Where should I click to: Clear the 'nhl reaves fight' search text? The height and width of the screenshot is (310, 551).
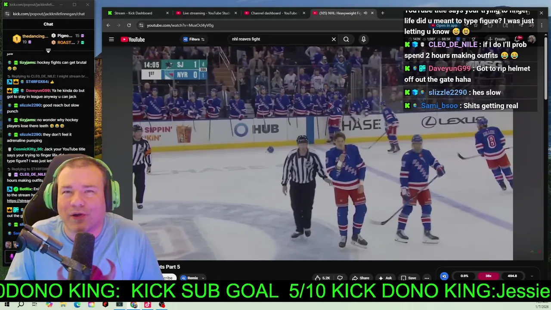click(334, 39)
